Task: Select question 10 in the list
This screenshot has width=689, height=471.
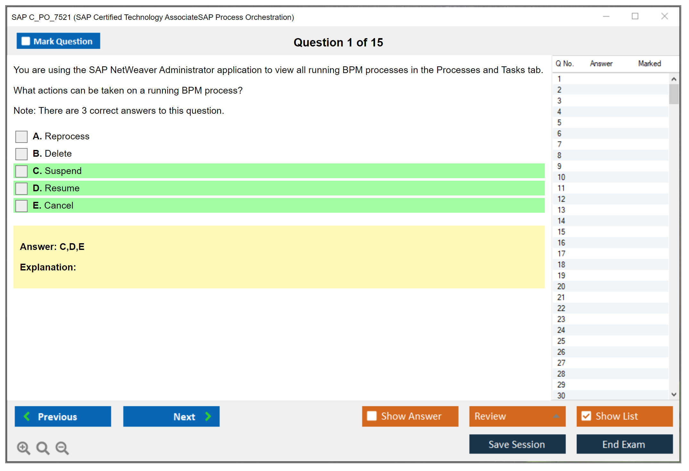Action: (561, 178)
